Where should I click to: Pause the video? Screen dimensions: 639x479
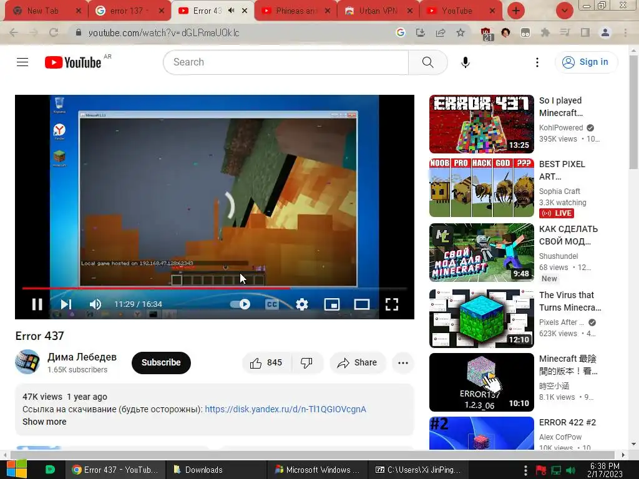(37, 304)
